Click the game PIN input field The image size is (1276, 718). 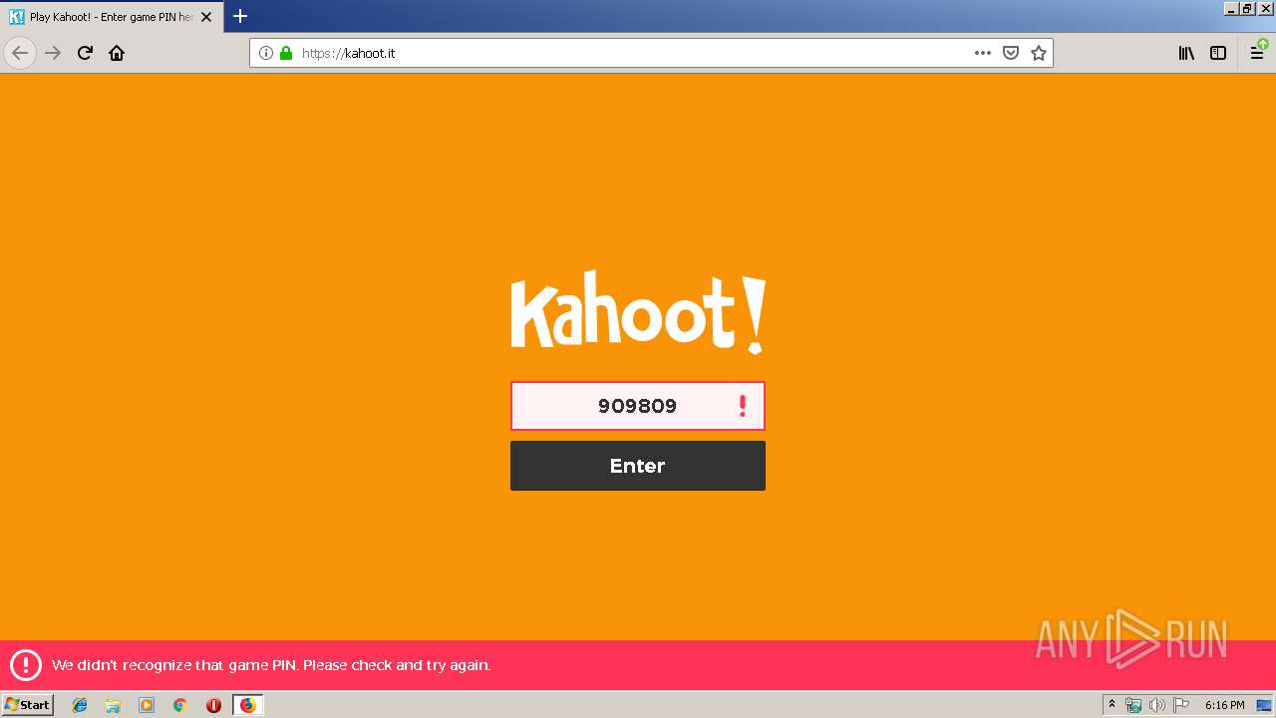pos(638,406)
